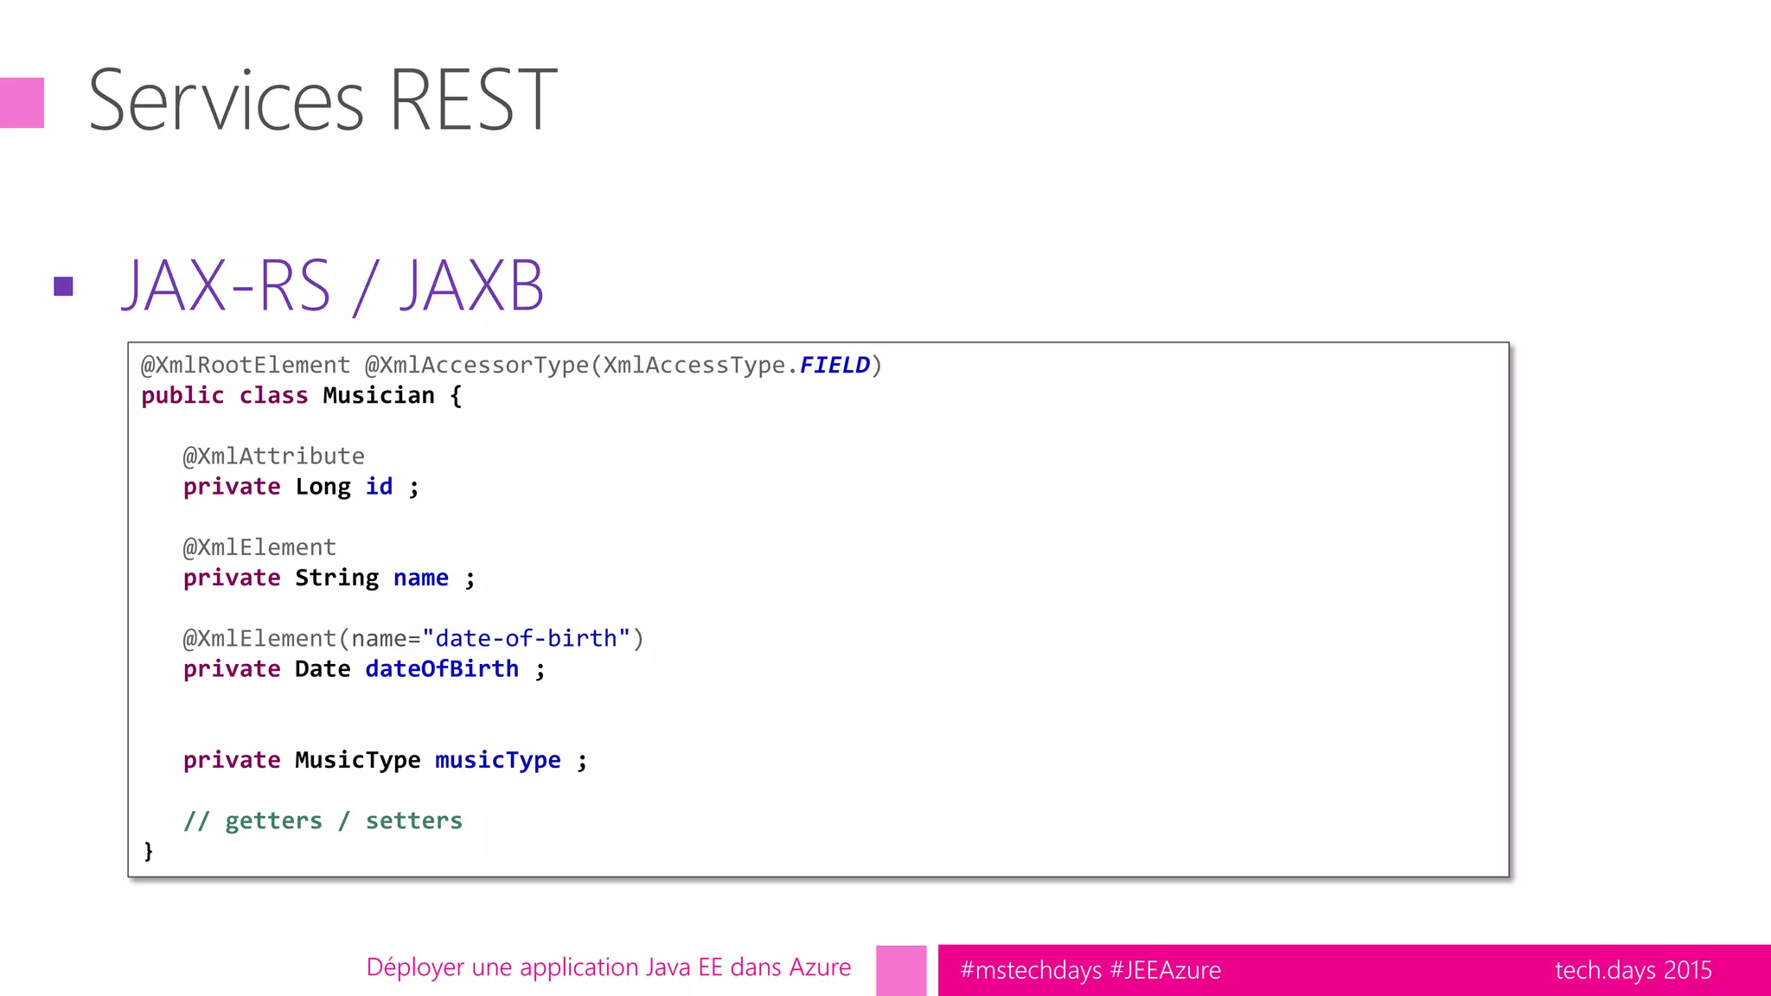The height and width of the screenshot is (996, 1771).
Task: Click the 'Services REST' slide title
Action: pos(323,100)
